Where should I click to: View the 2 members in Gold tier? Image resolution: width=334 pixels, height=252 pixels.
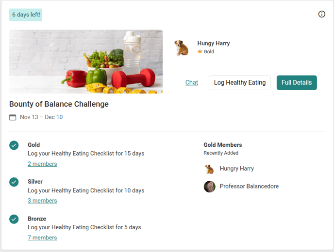pyautogui.click(x=42, y=164)
